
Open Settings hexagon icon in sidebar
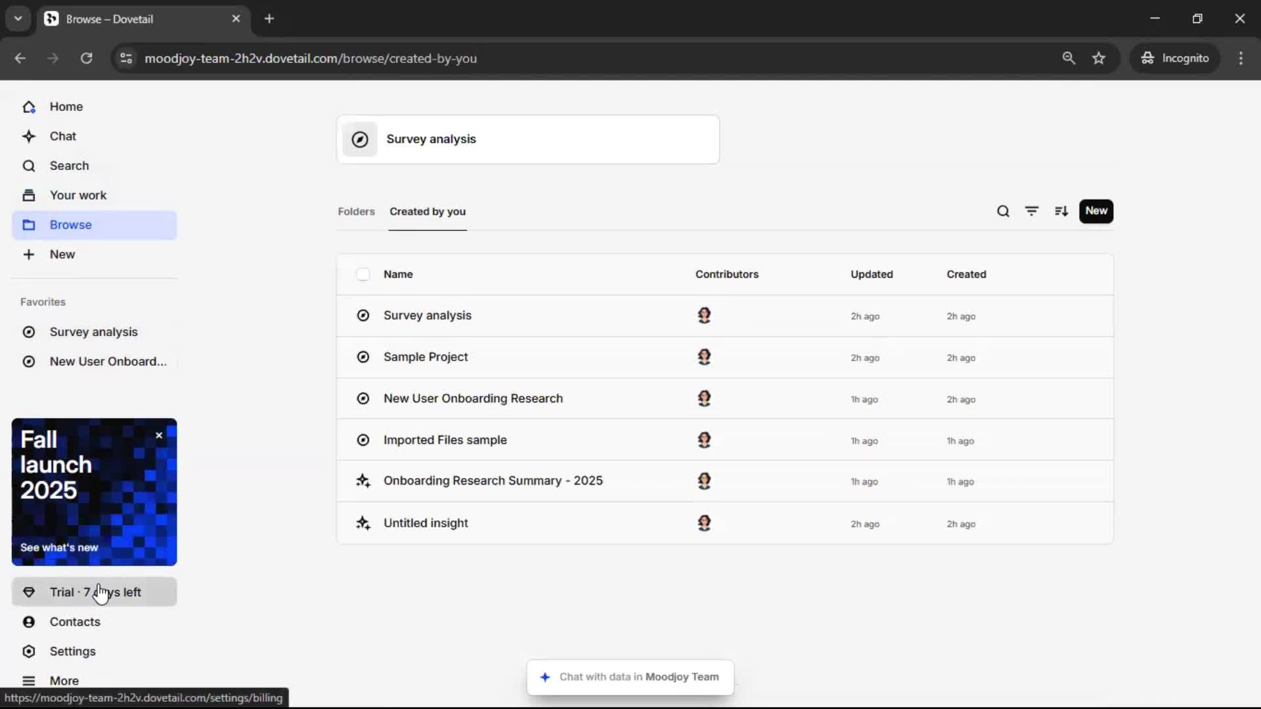(x=29, y=651)
